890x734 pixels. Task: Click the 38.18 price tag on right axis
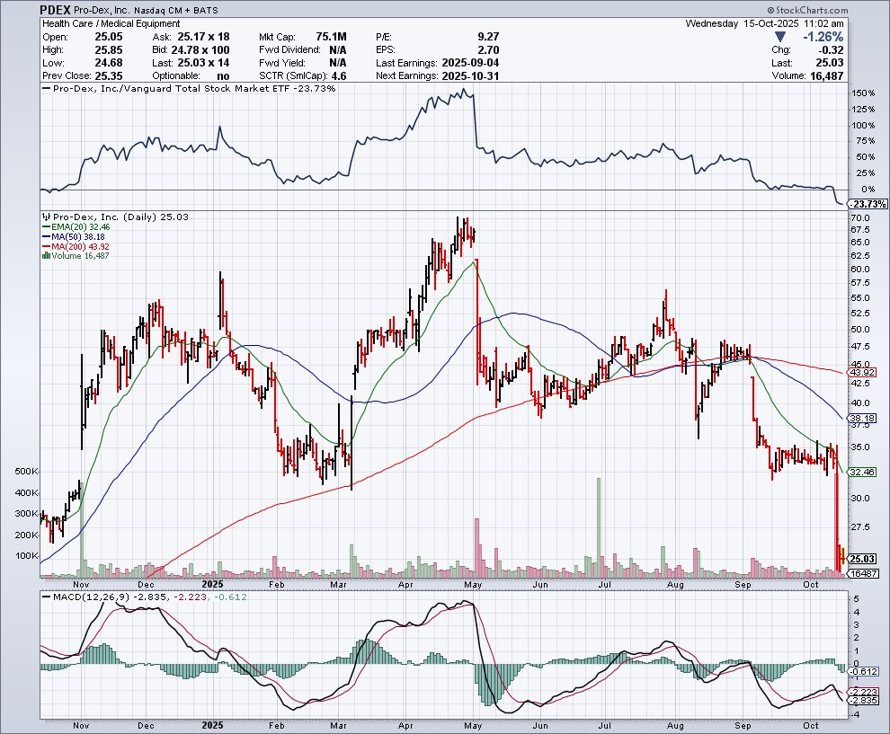tap(862, 418)
